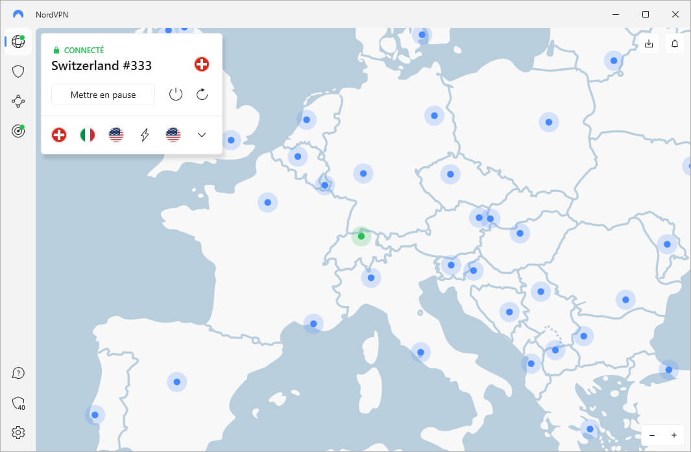The width and height of the screenshot is (691, 452).
Task: Select the Luxembourg server dot on map
Action: coord(325,185)
